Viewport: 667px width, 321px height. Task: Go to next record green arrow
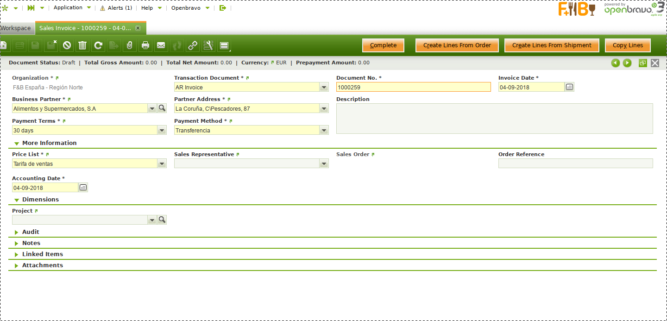click(627, 63)
